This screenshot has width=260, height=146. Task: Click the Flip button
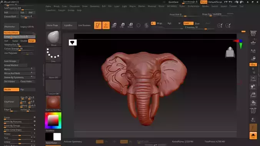pyautogui.click(x=28, y=90)
